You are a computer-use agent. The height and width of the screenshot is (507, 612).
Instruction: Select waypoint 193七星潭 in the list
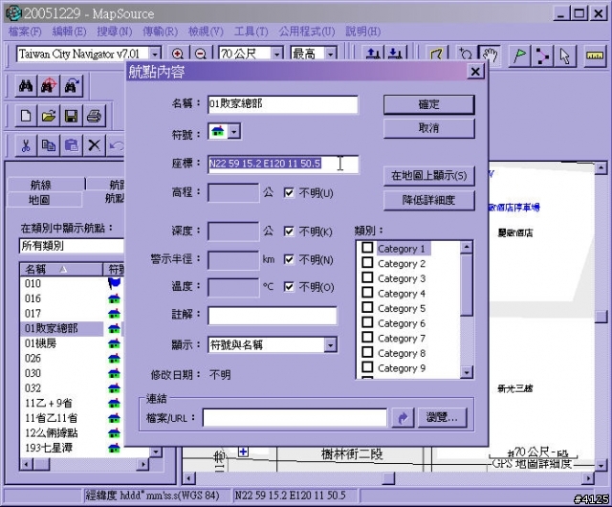pyautogui.click(x=49, y=448)
